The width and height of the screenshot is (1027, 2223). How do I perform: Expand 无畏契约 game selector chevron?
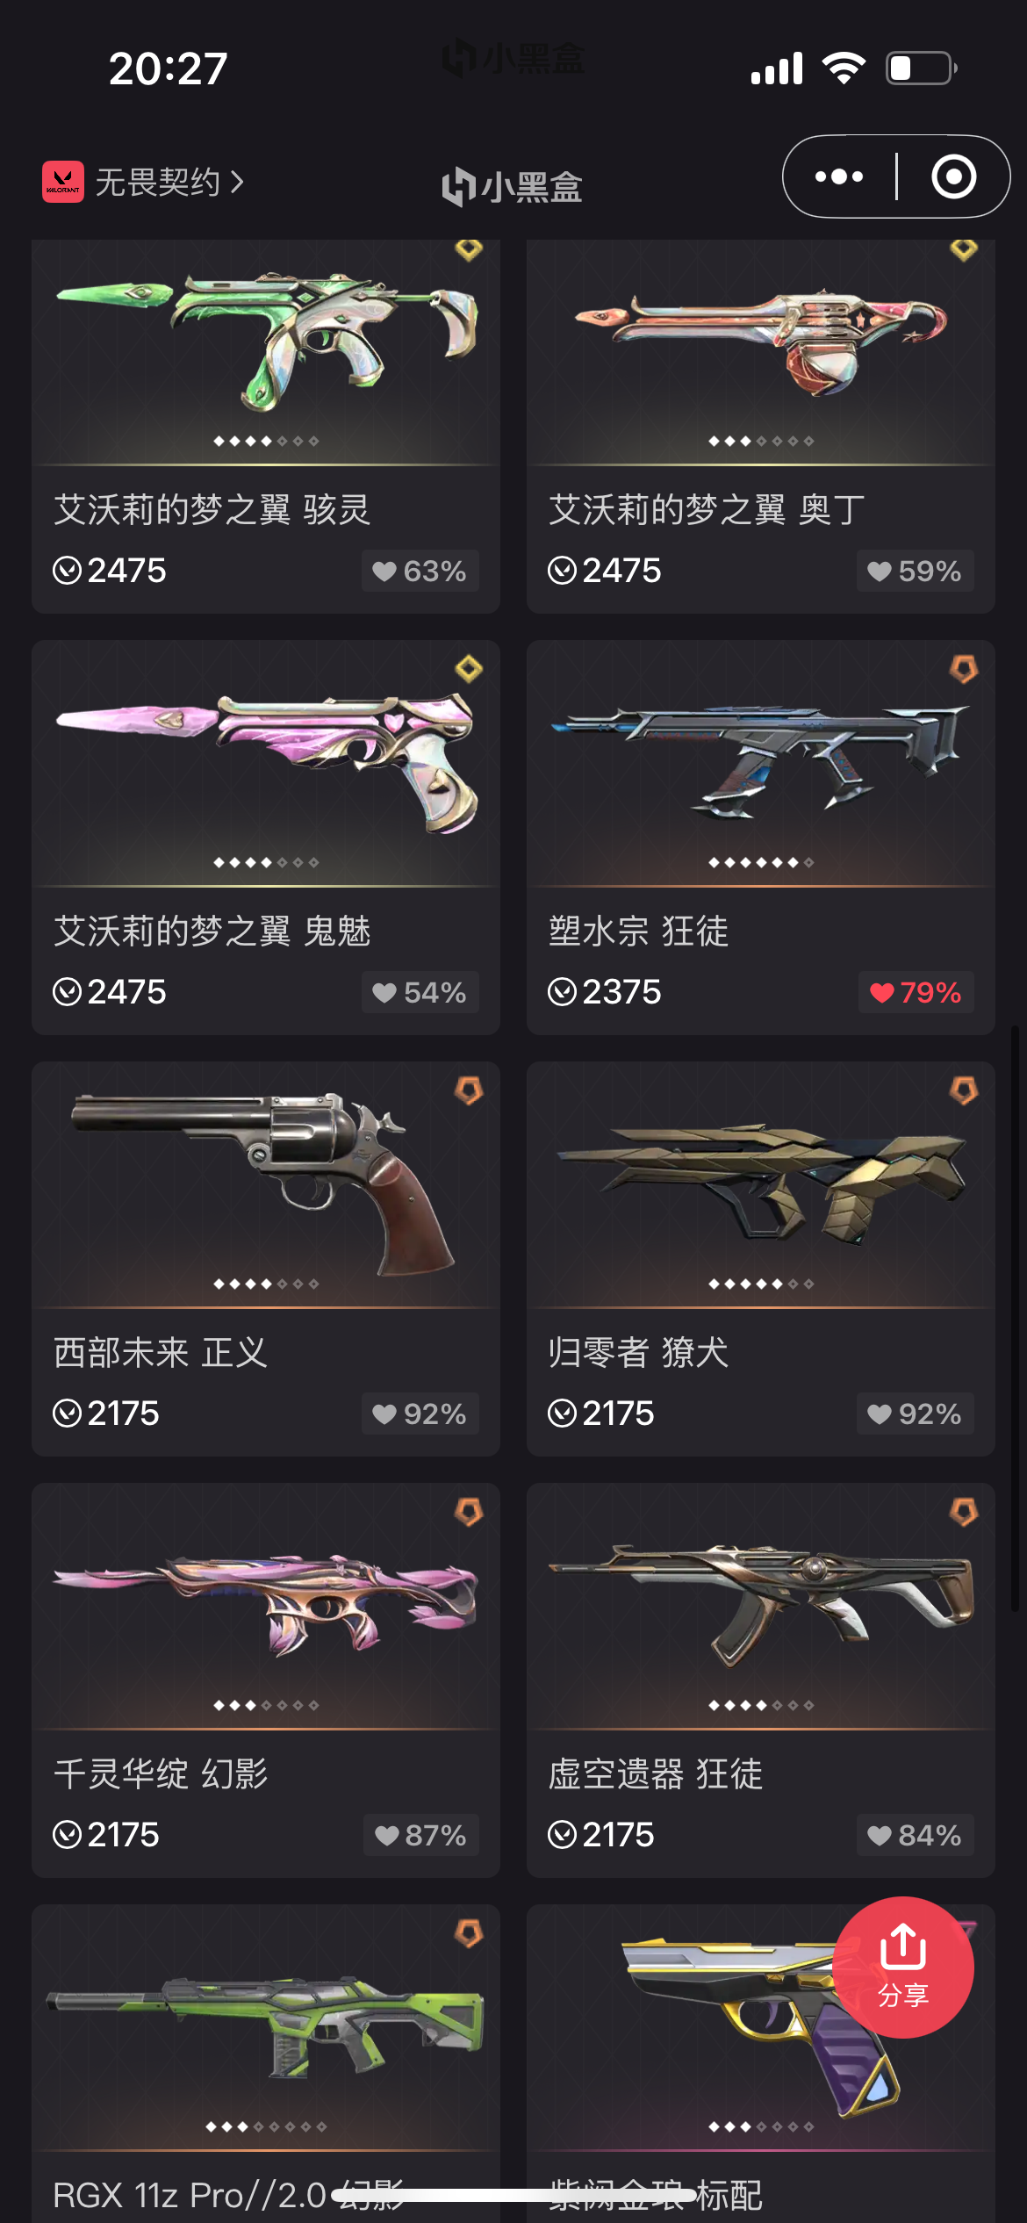click(236, 182)
